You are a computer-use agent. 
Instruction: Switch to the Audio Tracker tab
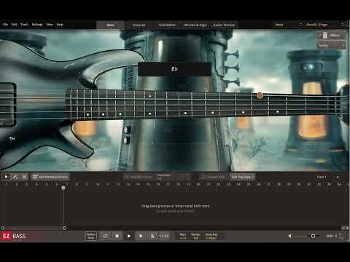coord(224,25)
